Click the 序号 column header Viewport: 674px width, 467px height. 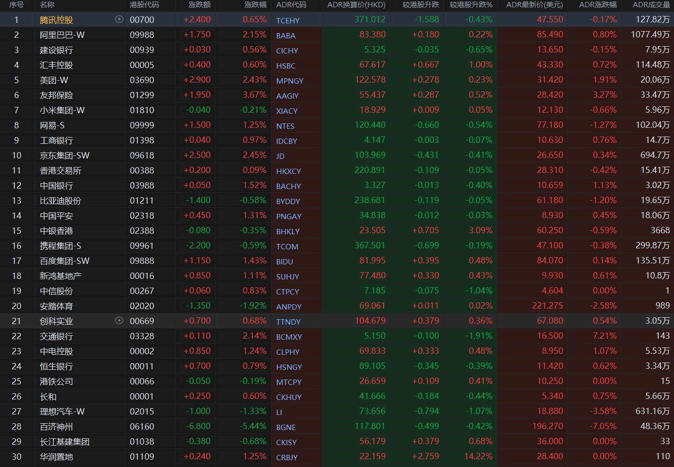click(17, 5)
